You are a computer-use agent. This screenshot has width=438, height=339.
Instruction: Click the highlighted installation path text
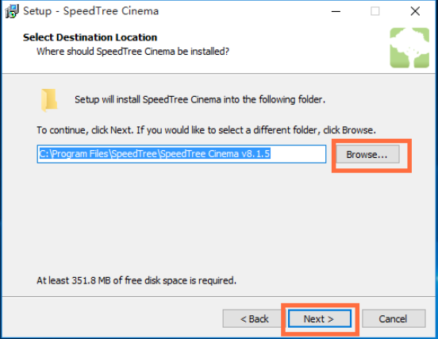155,154
